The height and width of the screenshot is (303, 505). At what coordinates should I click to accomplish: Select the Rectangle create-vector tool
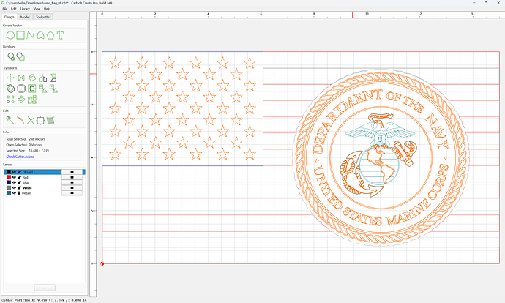(x=20, y=35)
